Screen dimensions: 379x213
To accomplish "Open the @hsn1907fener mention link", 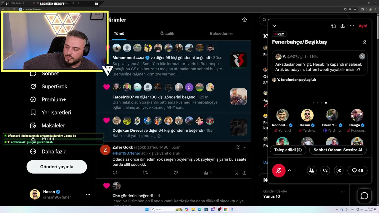I will click(x=126, y=153).
